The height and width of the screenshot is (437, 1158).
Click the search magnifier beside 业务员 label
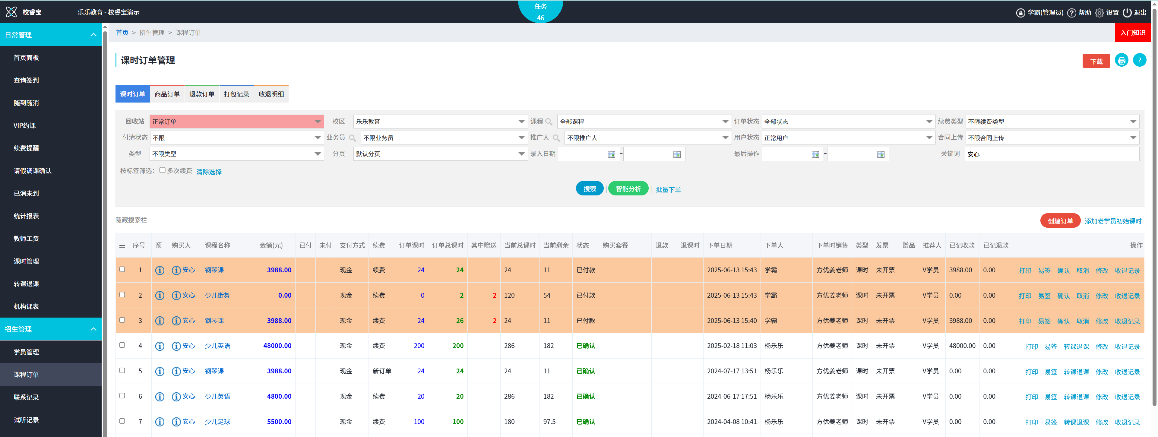[352, 138]
